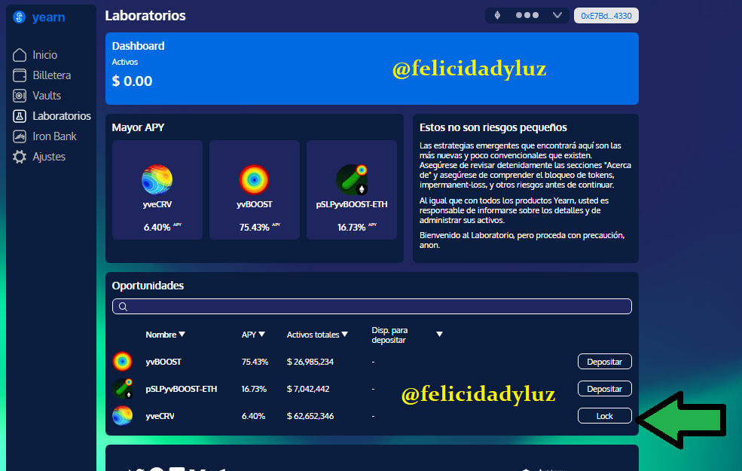Viewport: 742px width, 471px height.
Task: Click Depositar for pSLPyvBOOST-ETH
Action: pyautogui.click(x=604, y=389)
